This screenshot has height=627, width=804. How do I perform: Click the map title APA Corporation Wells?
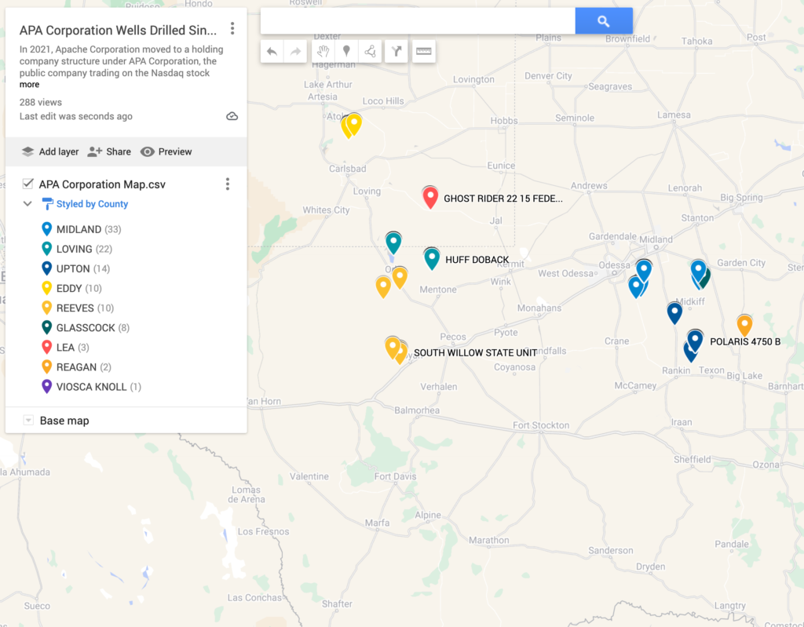tap(118, 31)
